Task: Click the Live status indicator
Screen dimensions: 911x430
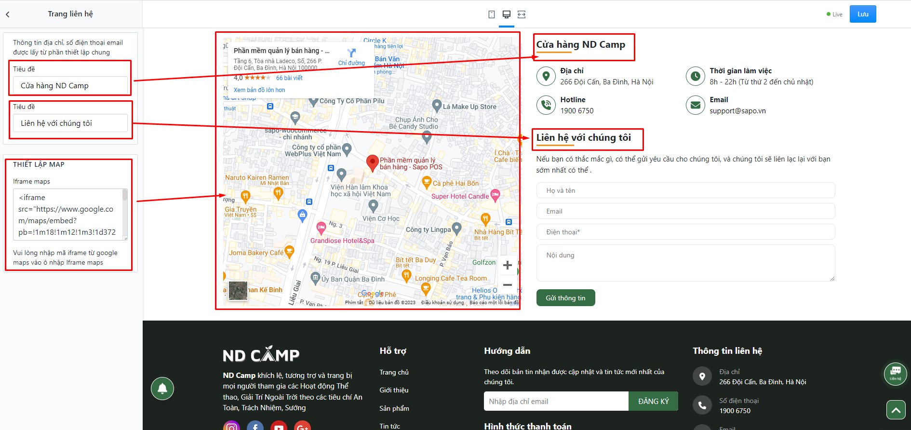Action: coord(834,14)
